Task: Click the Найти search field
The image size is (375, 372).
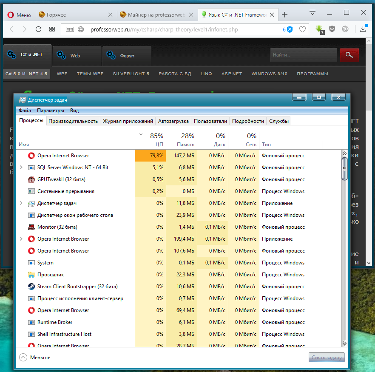Action: 303,55
